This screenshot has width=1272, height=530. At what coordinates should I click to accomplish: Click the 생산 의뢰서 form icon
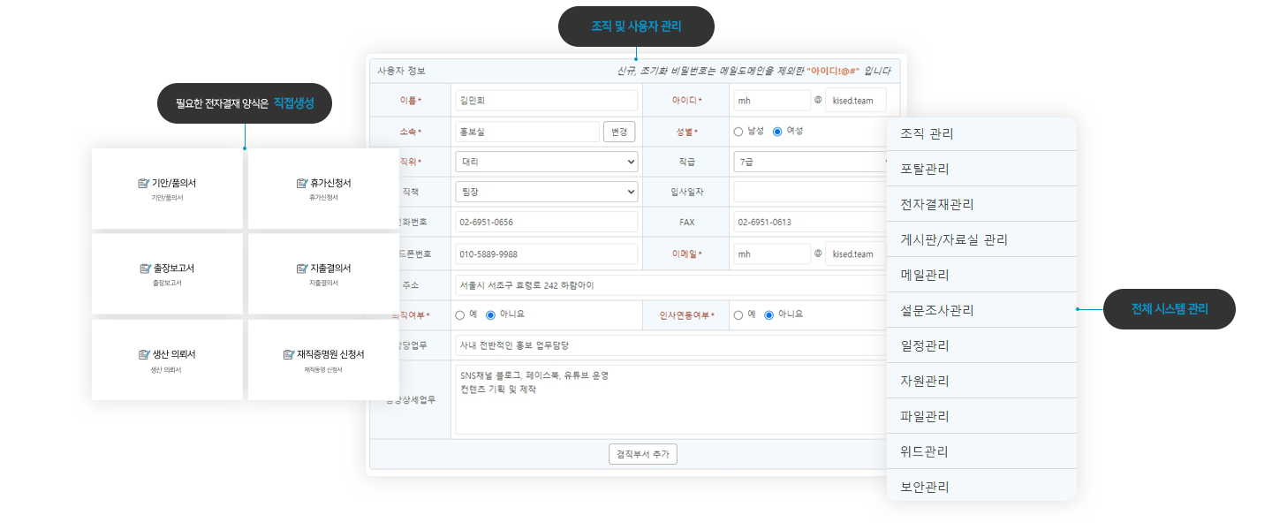tap(144, 354)
